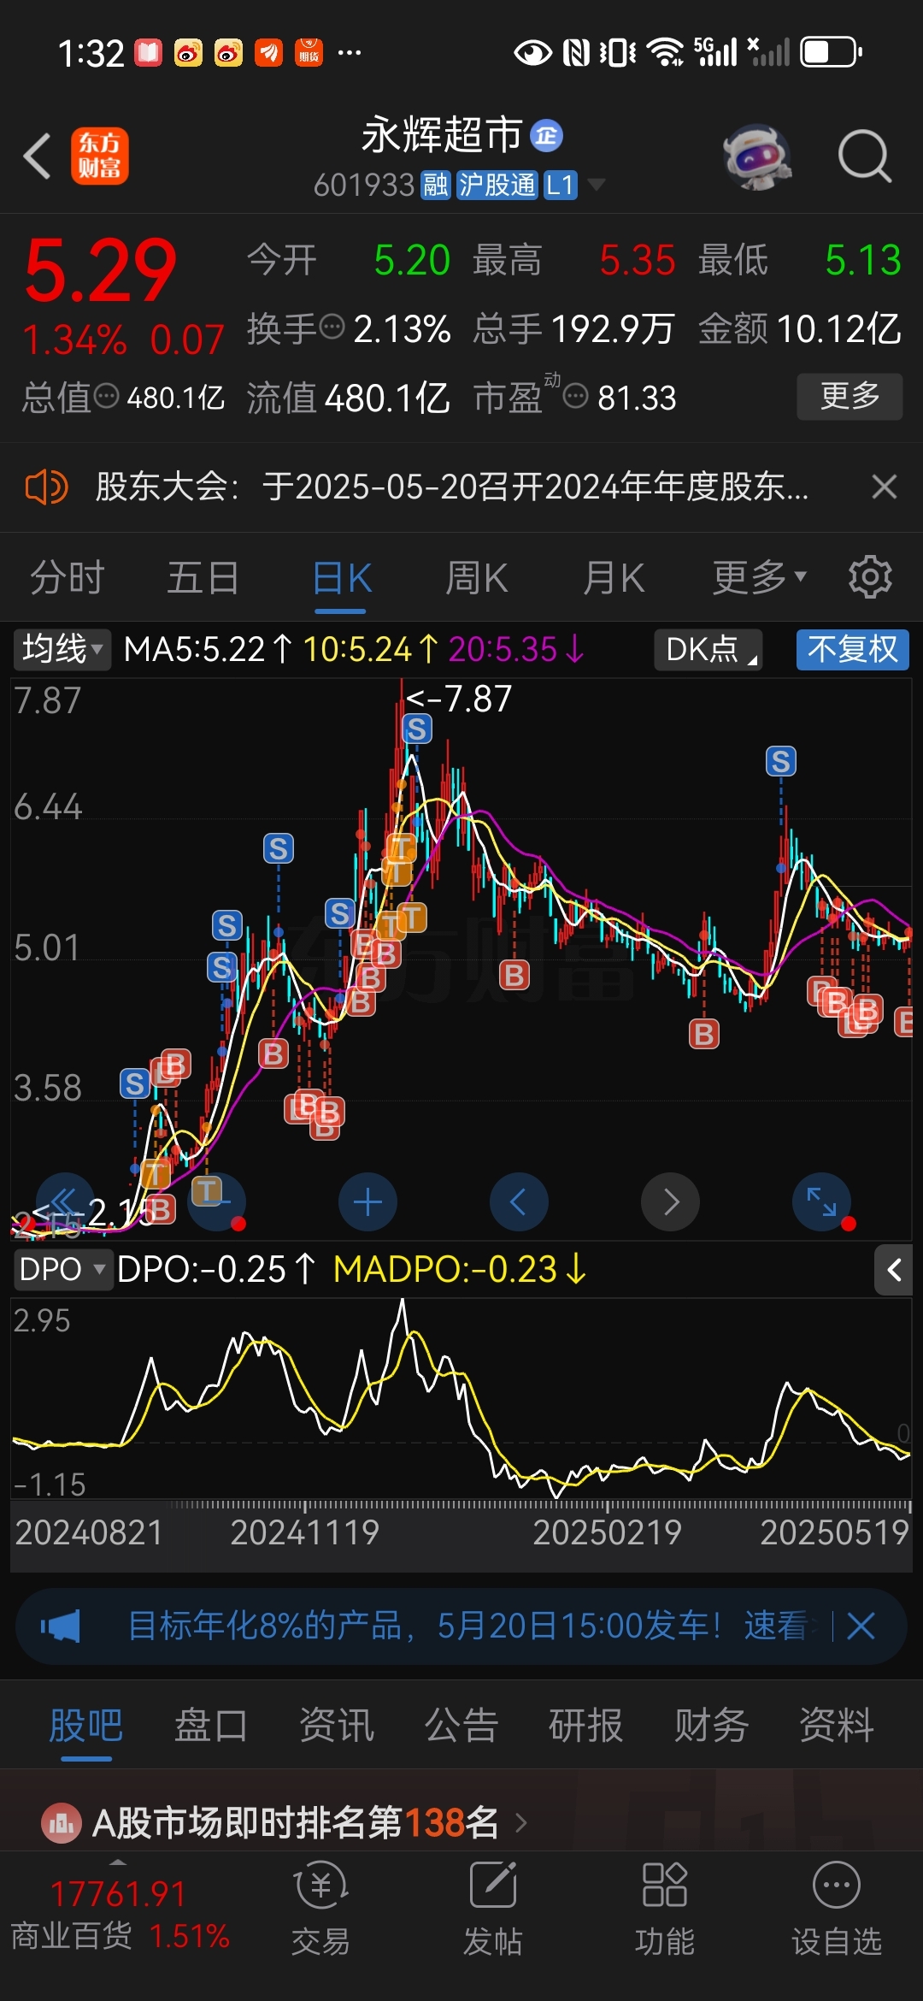Tap the promotion megaphone icon
Screen dimensions: 923x2001
point(60,1626)
